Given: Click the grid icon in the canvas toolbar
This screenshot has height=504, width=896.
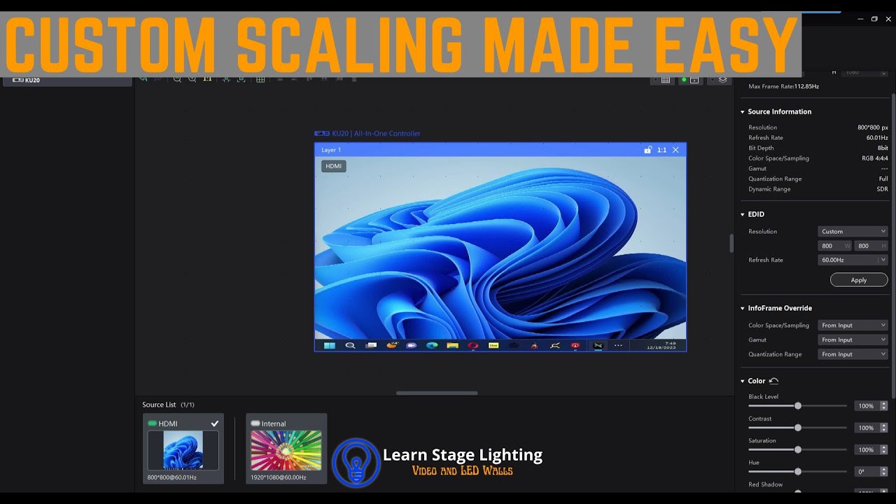Looking at the screenshot, I should point(260,79).
